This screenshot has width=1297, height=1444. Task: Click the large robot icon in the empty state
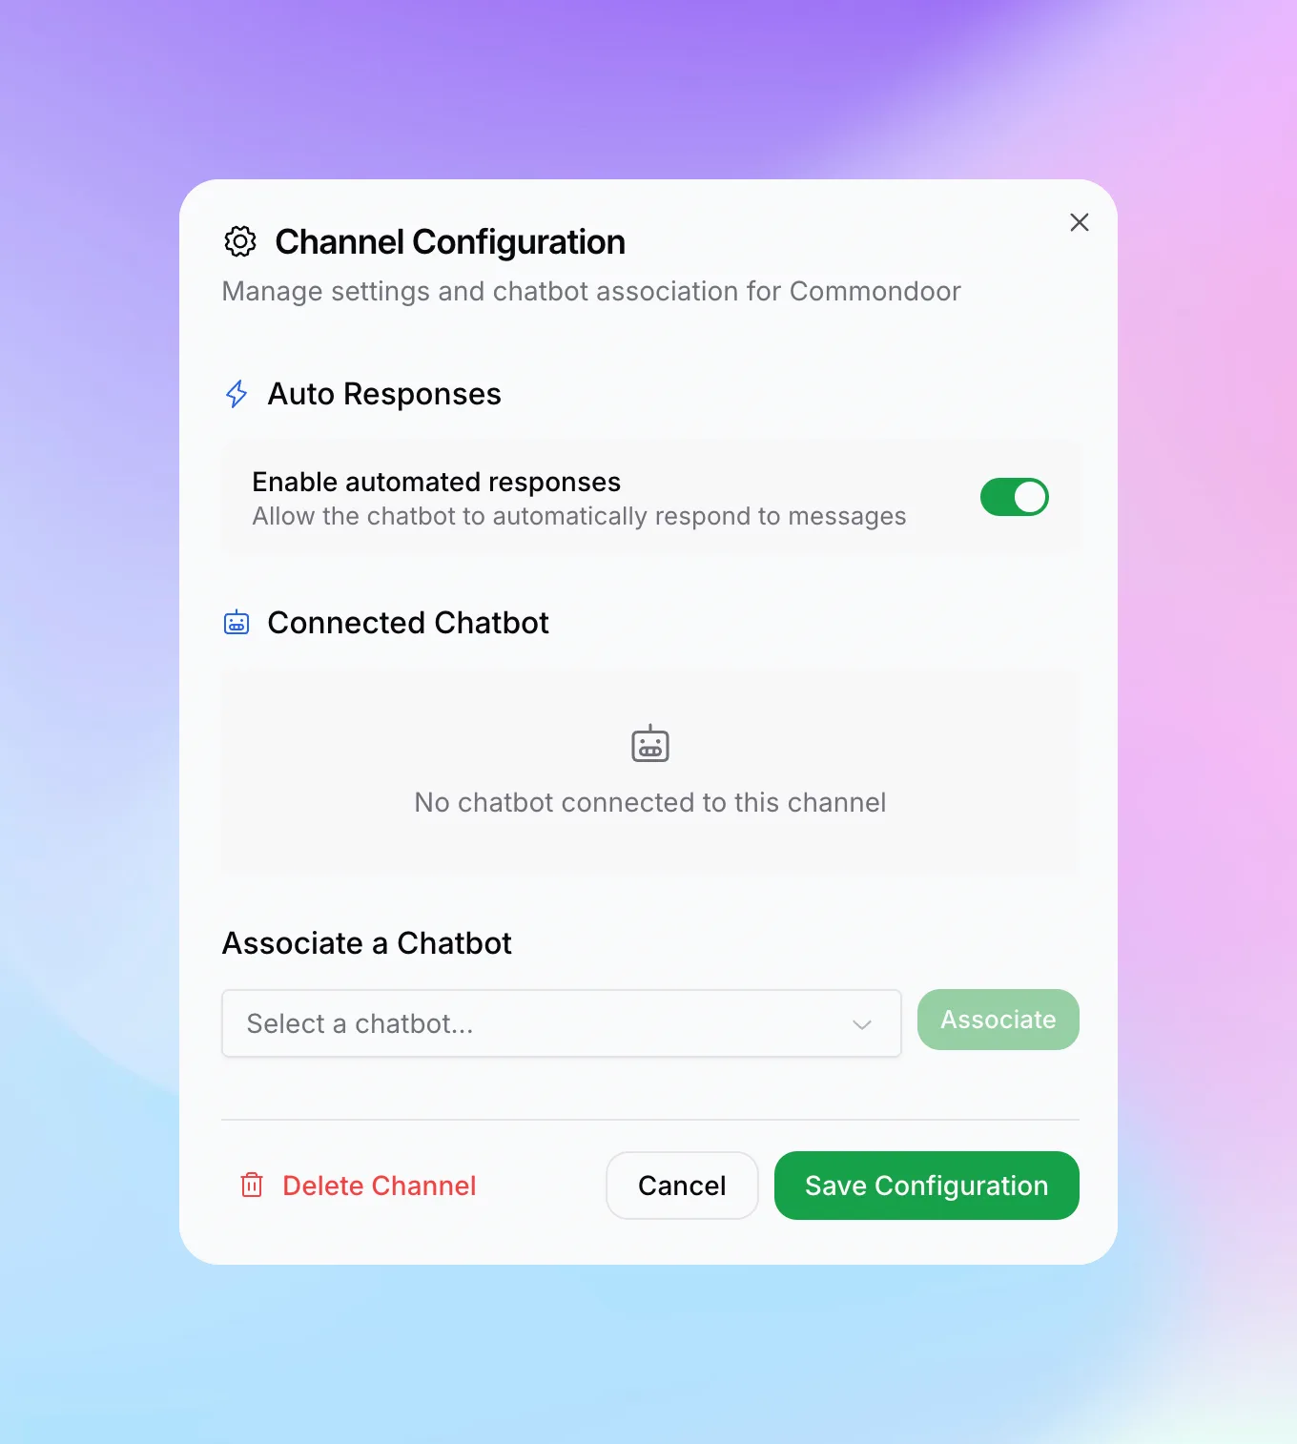tap(649, 743)
